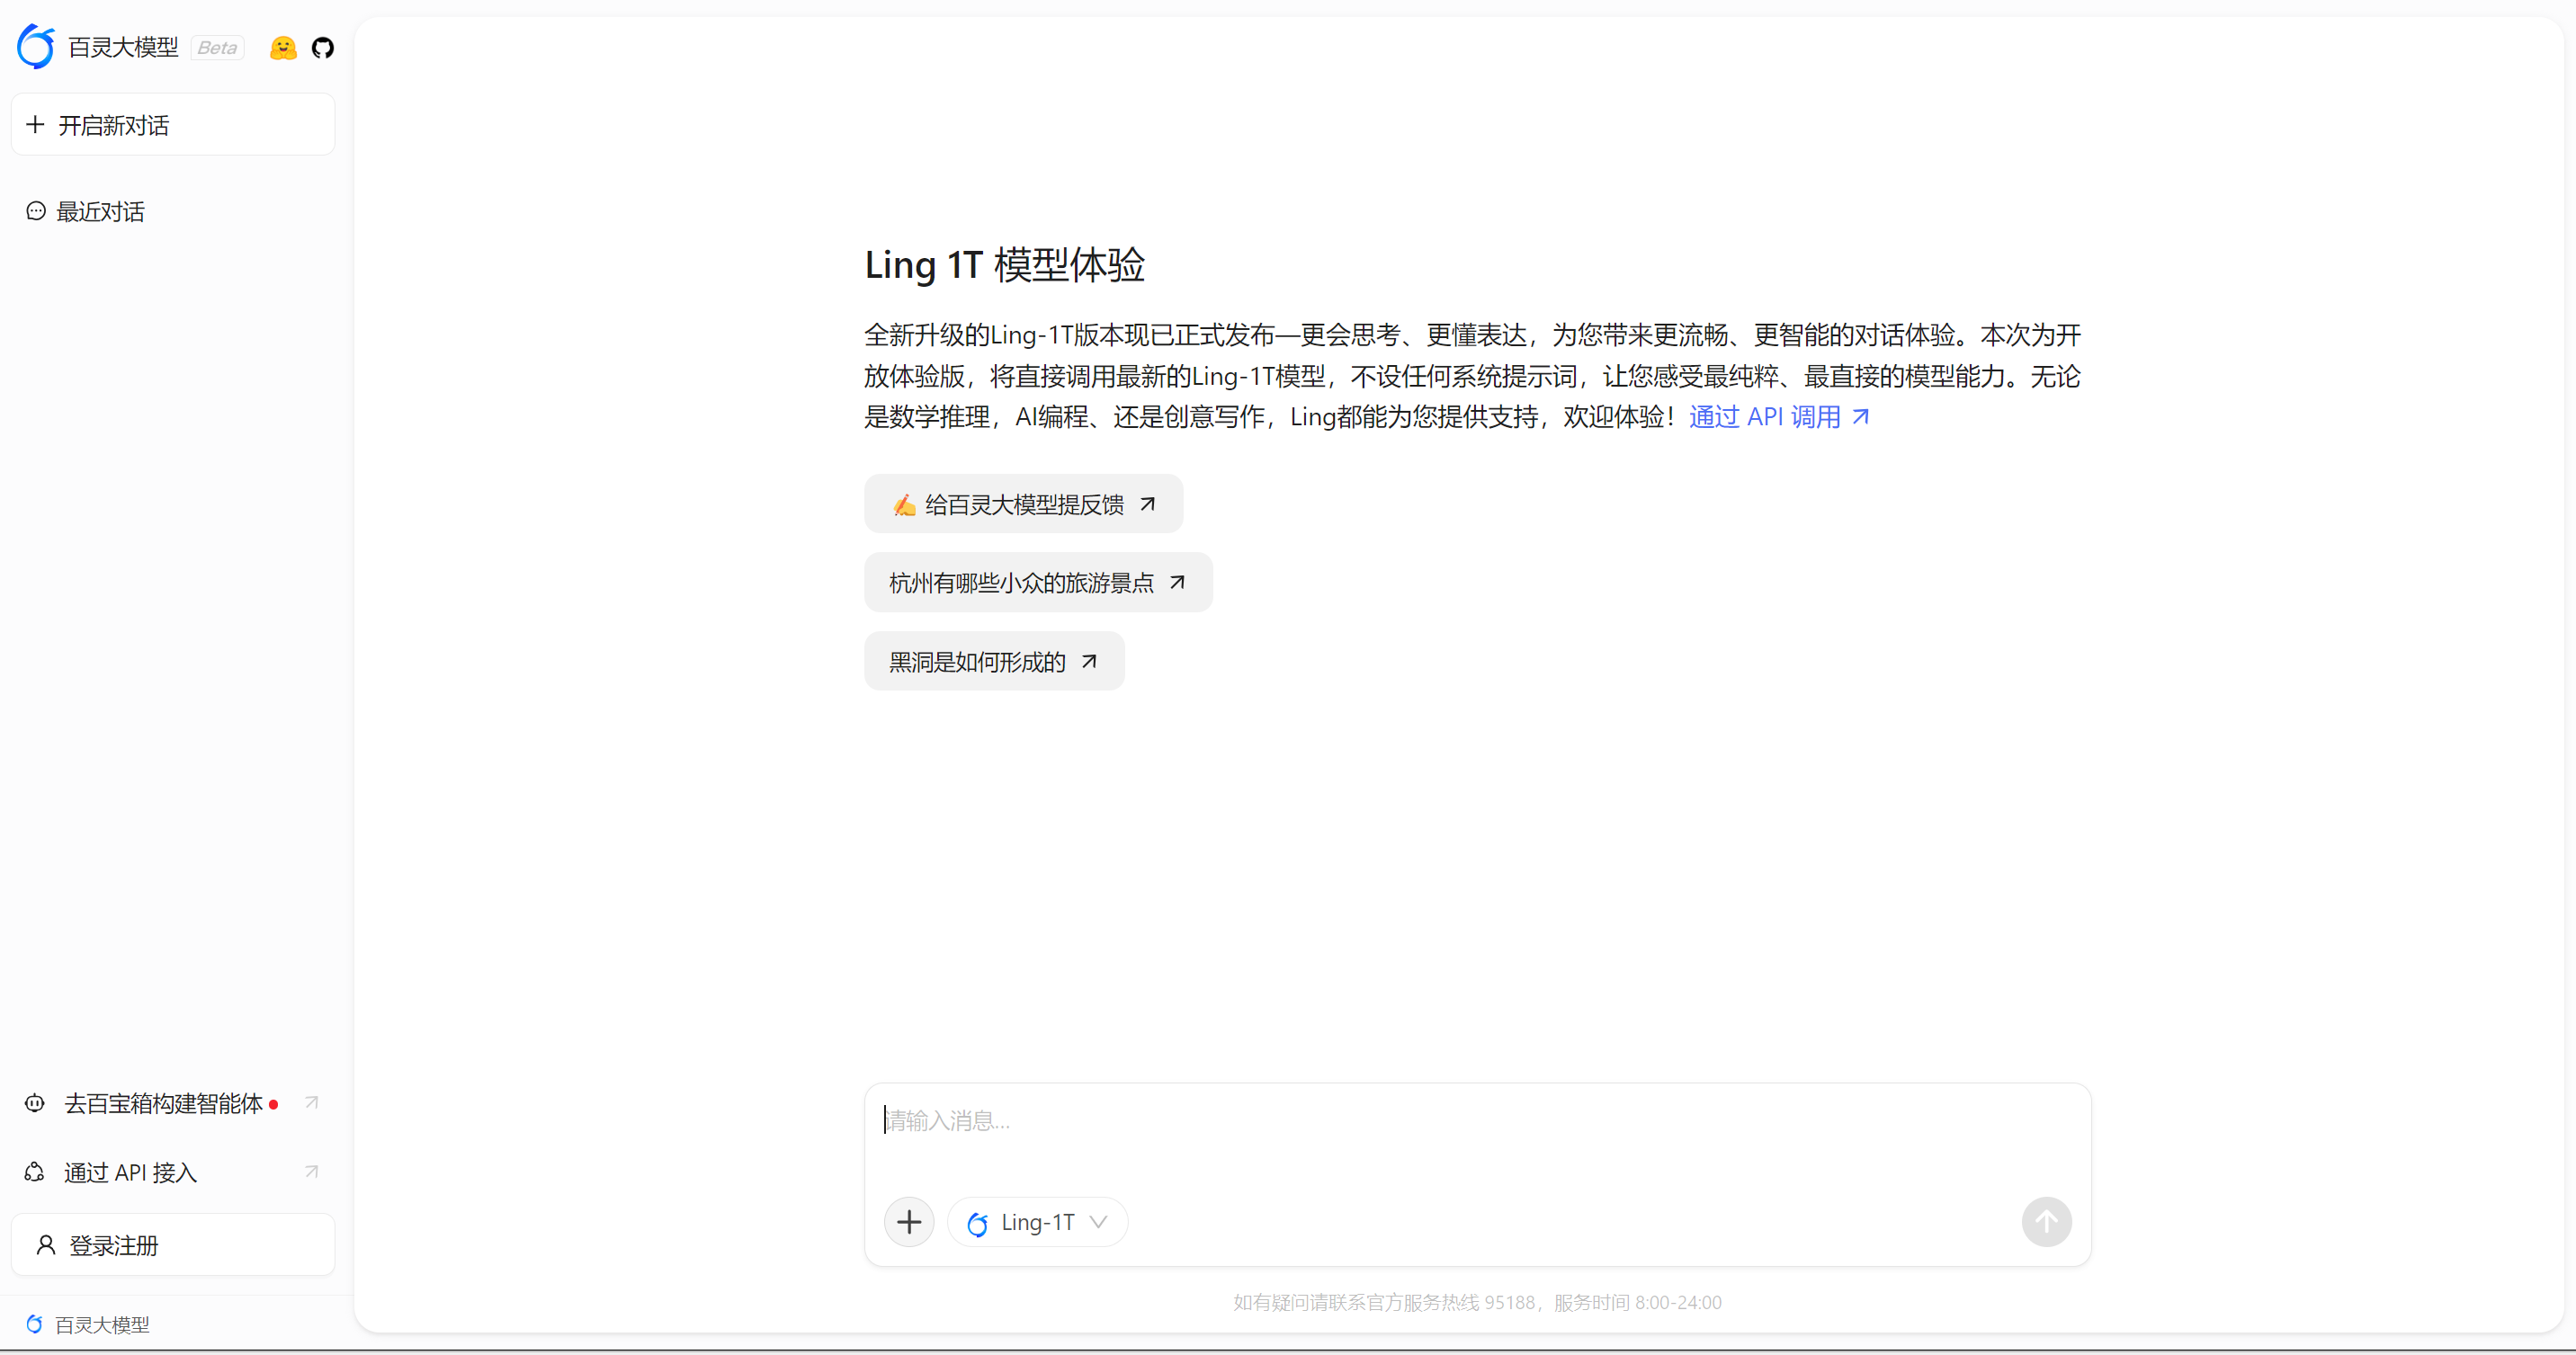This screenshot has width=2576, height=1355.
Task: Click the robot icon beside 去百宝箱构建智能体
Action: (x=34, y=1103)
